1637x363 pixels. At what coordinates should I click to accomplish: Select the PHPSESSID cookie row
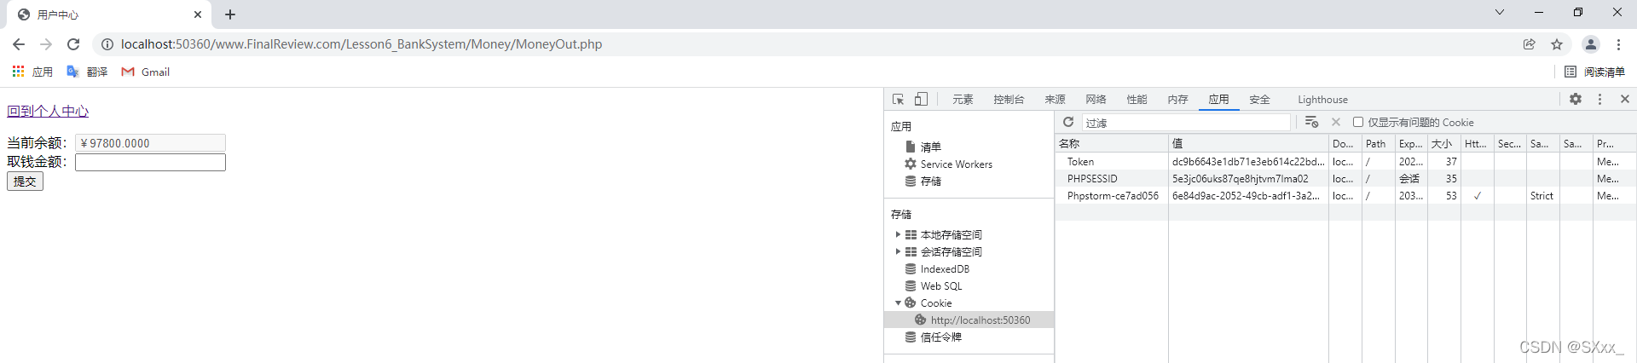click(1345, 178)
